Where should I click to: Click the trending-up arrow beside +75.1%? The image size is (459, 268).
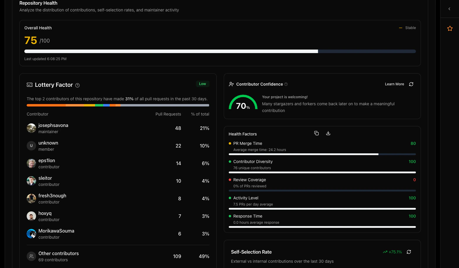(385, 252)
